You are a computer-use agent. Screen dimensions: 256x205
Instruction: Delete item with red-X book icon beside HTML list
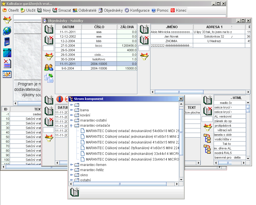pyautogui.click(x=208, y=111)
